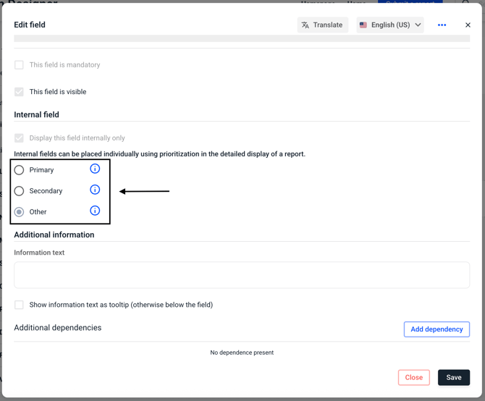Click the Add dependency button
The image size is (485, 401).
coord(436,329)
